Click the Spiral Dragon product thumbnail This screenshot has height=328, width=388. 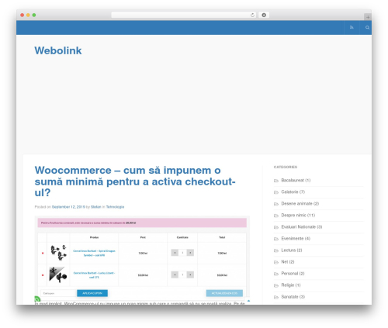click(x=58, y=253)
